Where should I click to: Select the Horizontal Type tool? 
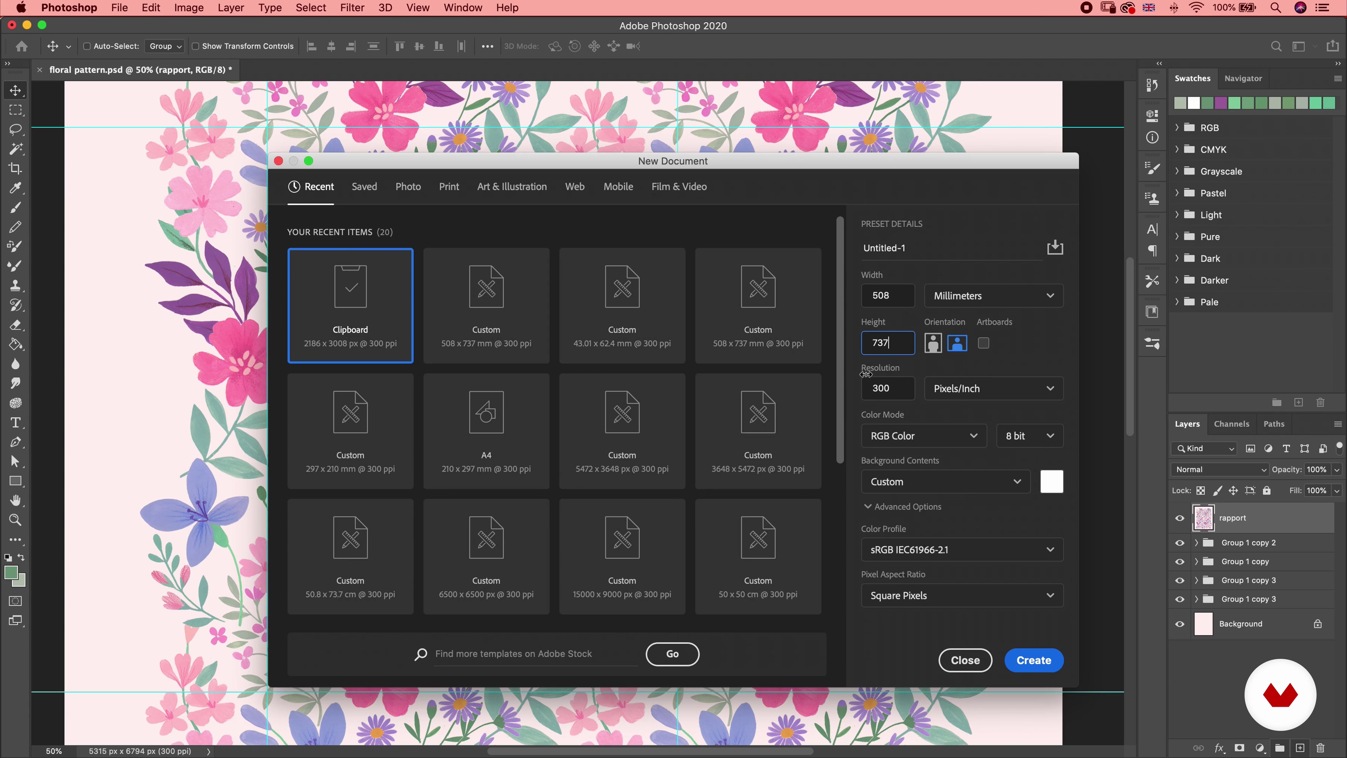[15, 422]
